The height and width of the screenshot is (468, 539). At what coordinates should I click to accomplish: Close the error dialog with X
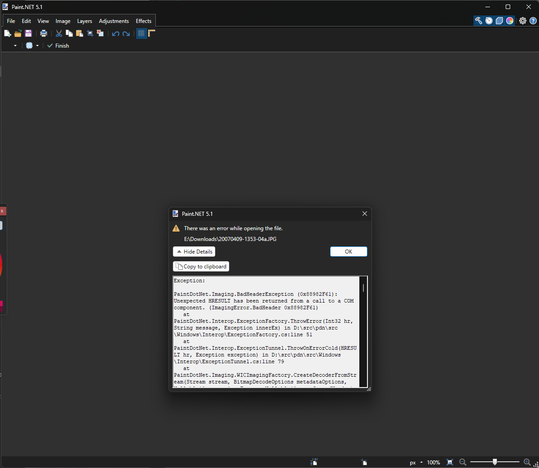(365, 214)
